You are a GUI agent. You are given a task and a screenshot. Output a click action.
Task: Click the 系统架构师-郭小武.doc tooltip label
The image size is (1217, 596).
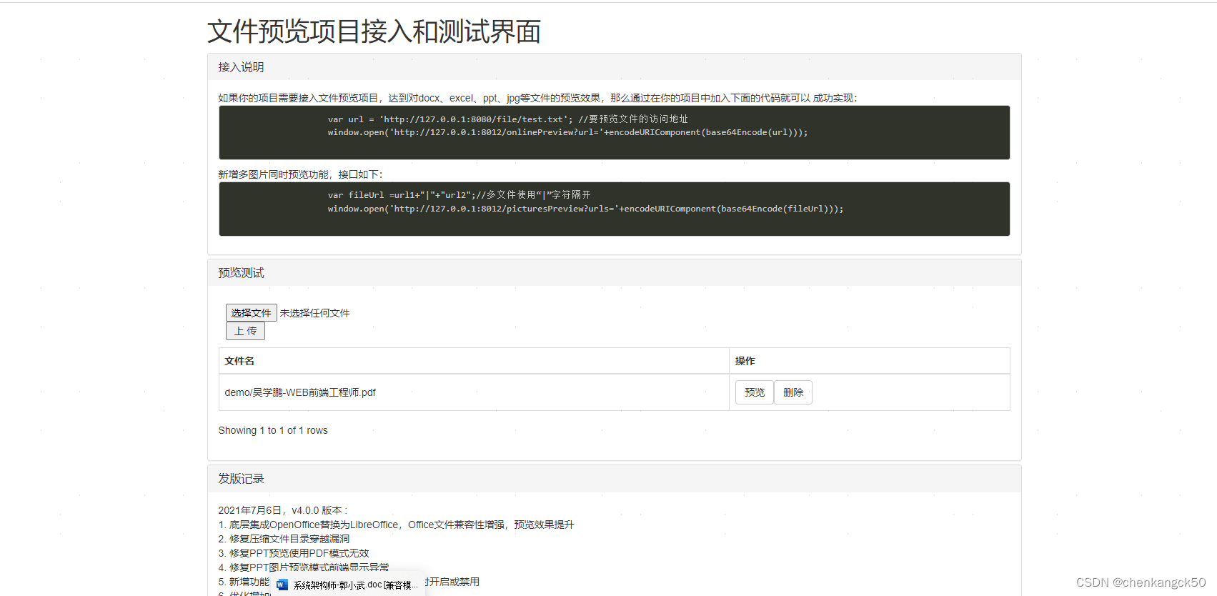[355, 585]
